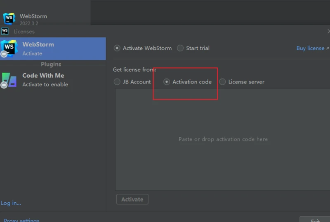330x222 pixels.
Task: Open Proxy settings link
Action: pos(21,220)
